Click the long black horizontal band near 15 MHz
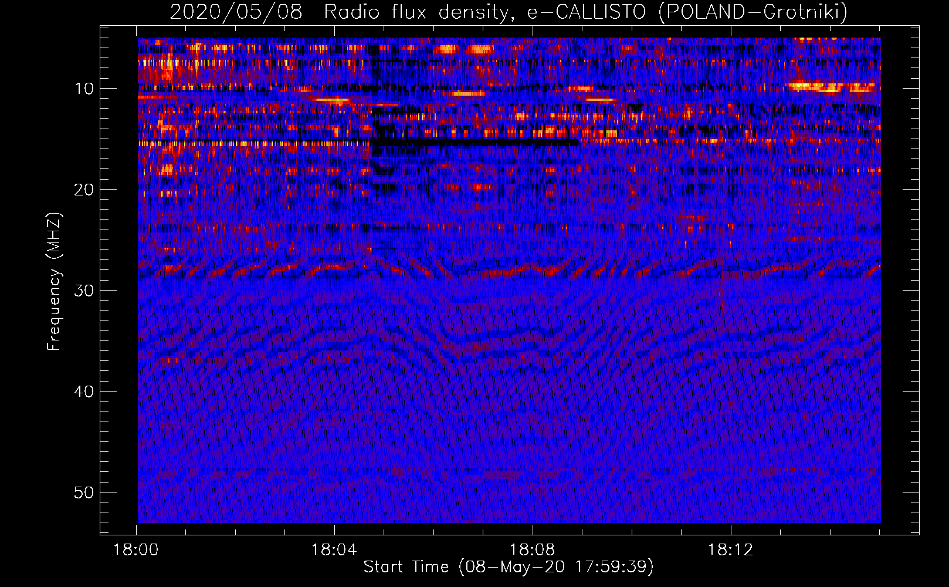949x587 pixels. 475,143
